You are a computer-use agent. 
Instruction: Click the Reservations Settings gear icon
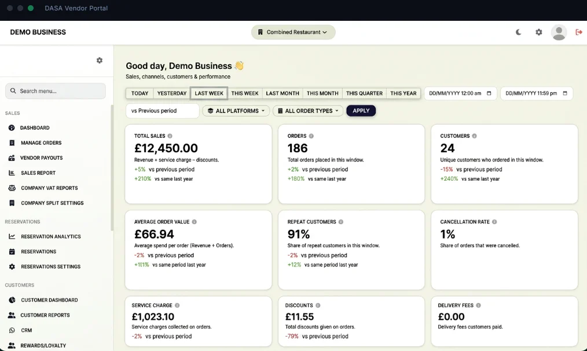pos(12,266)
